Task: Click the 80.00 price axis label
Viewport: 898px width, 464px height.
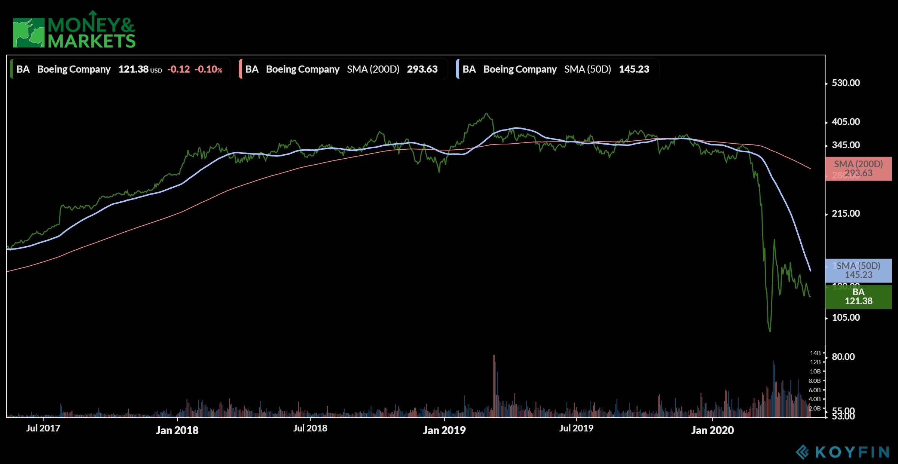Action: (843, 357)
